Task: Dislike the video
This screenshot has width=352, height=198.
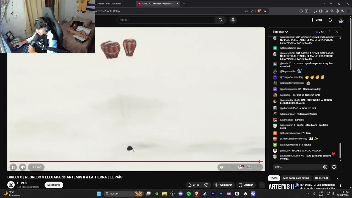Action: [206, 185]
